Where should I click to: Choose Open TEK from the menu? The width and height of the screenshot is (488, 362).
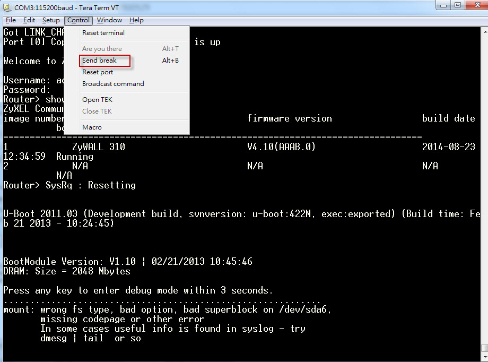pos(97,100)
